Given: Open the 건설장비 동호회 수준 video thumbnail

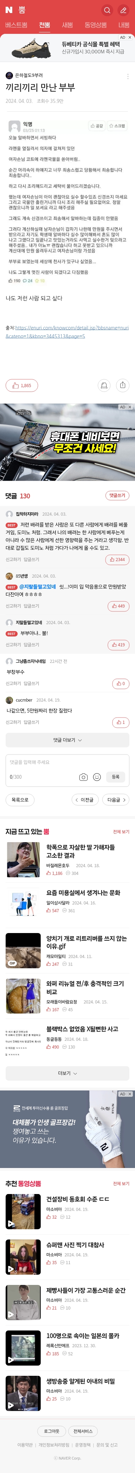Looking at the screenshot, I should [23, 1212].
